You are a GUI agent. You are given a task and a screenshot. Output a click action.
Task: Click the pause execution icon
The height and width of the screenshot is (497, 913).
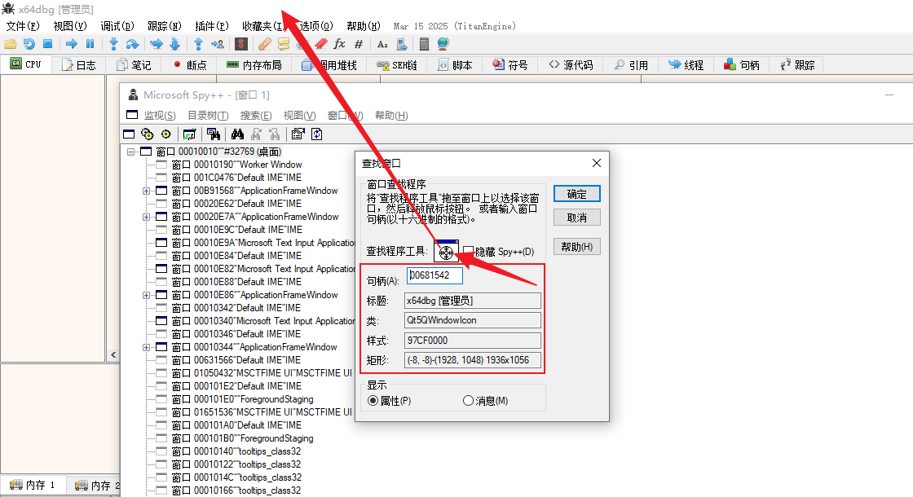coord(90,44)
